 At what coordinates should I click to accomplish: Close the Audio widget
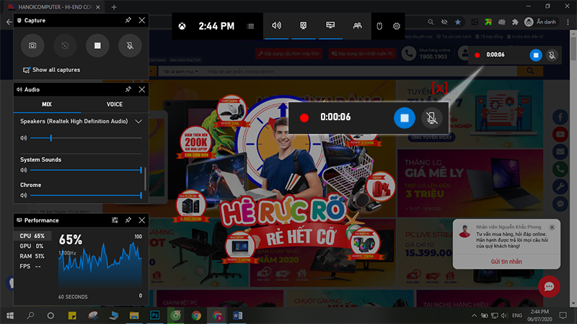[141, 89]
